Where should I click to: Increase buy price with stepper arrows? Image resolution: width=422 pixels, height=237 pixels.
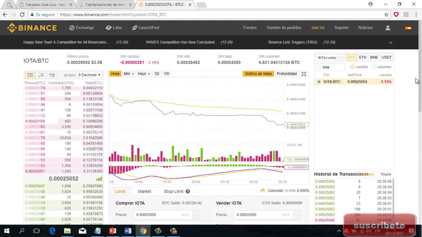point(196,213)
